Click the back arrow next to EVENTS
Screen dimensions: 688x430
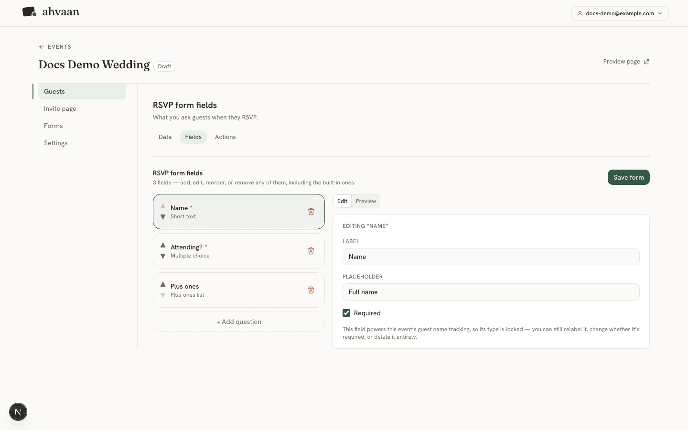click(42, 47)
